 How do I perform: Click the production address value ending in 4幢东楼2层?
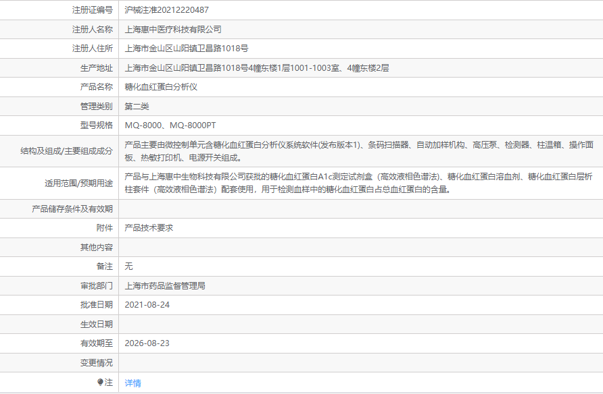[x=257, y=68]
